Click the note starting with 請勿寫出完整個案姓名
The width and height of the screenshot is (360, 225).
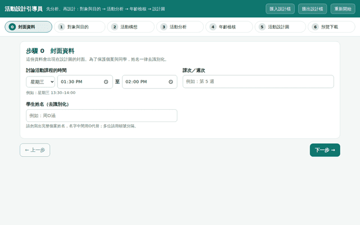pyautogui.click(x=82, y=126)
